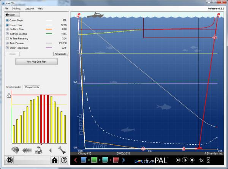The image size is (228, 169).
Task: Open settings with the gear icon
Action: click(x=9, y=160)
